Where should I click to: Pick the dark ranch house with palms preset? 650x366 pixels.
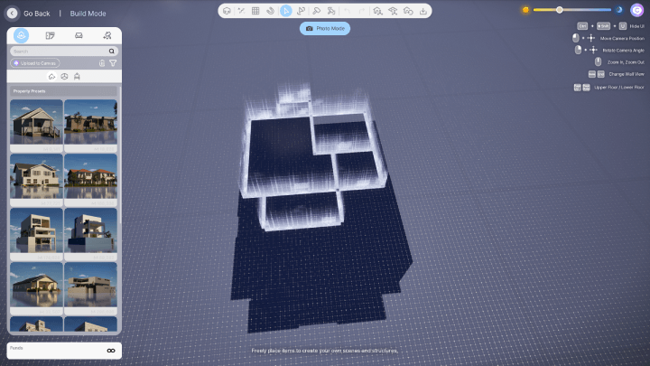pyautogui.click(x=91, y=126)
